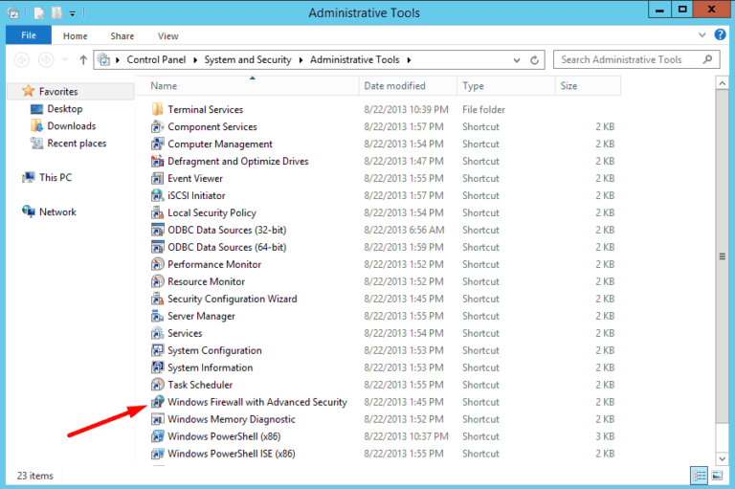Go up one folder level
This screenshot has width=735, height=489.
pos(83,60)
